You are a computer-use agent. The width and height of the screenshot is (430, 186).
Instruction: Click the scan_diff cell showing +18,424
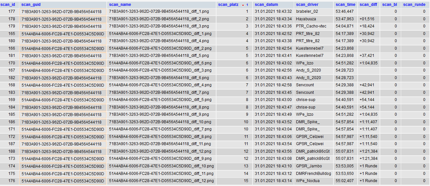[367, 26]
